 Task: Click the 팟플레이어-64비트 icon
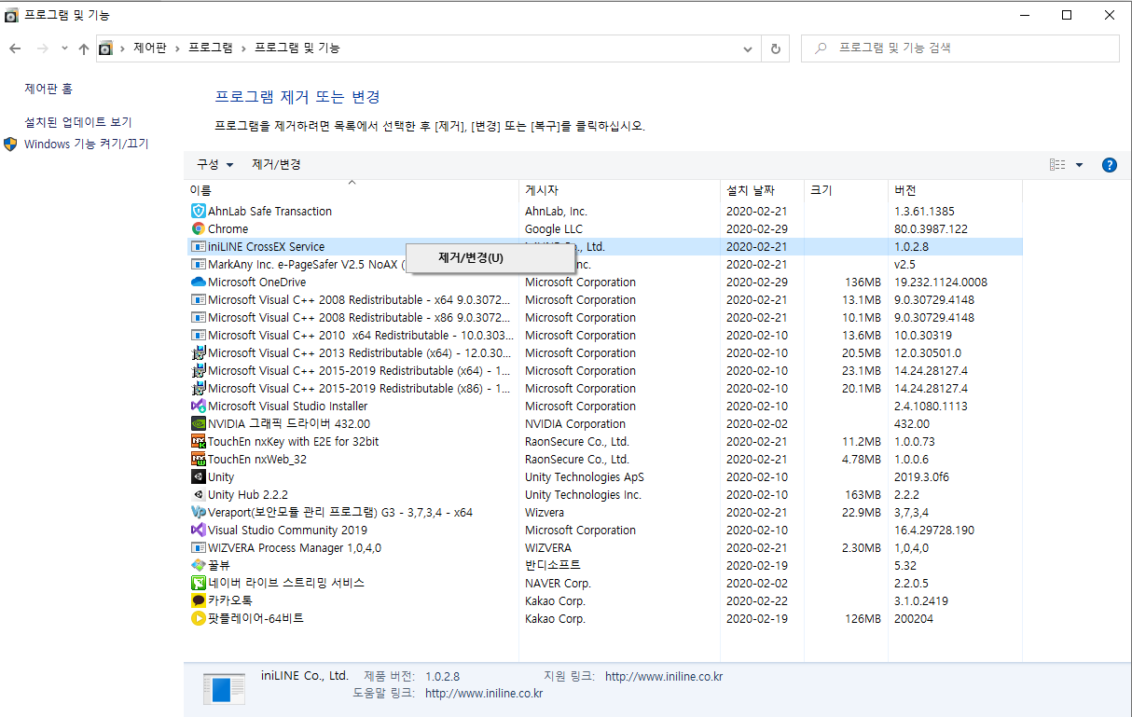(198, 619)
